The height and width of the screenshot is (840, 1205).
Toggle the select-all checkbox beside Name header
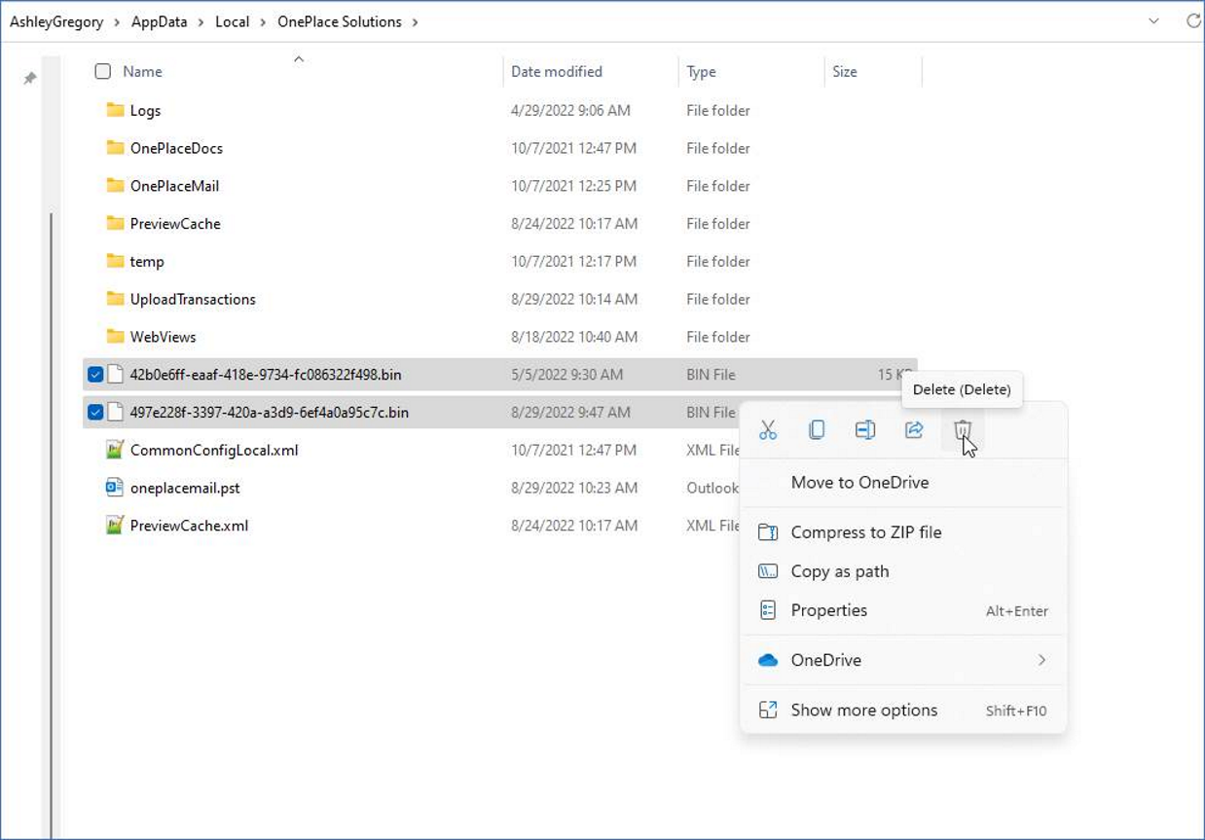pyautogui.click(x=103, y=71)
